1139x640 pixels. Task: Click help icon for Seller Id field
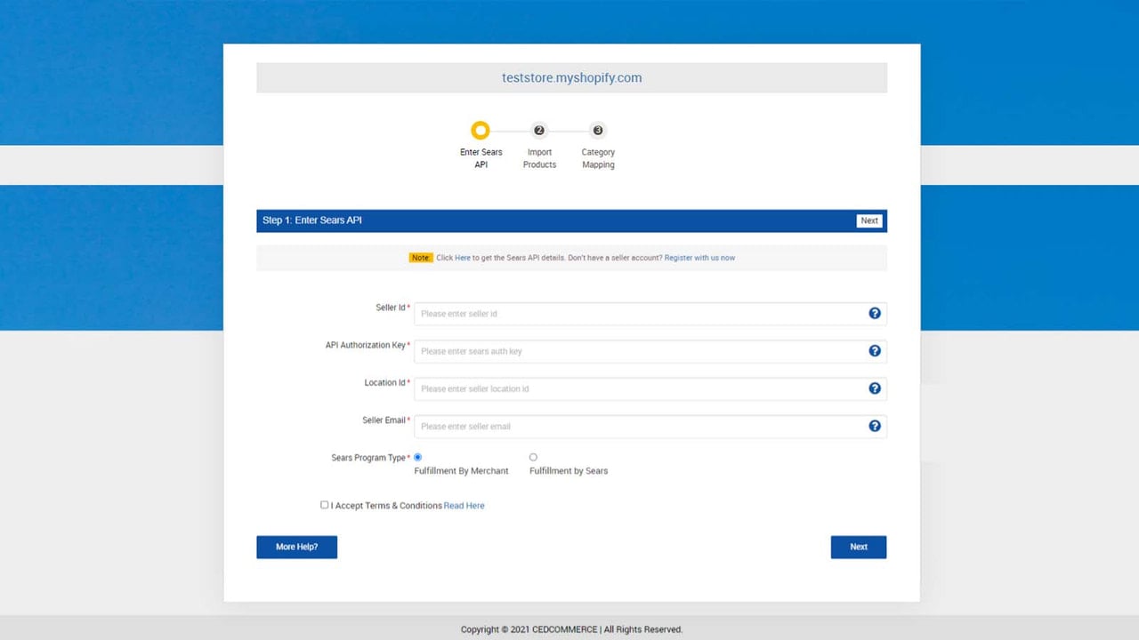click(875, 313)
